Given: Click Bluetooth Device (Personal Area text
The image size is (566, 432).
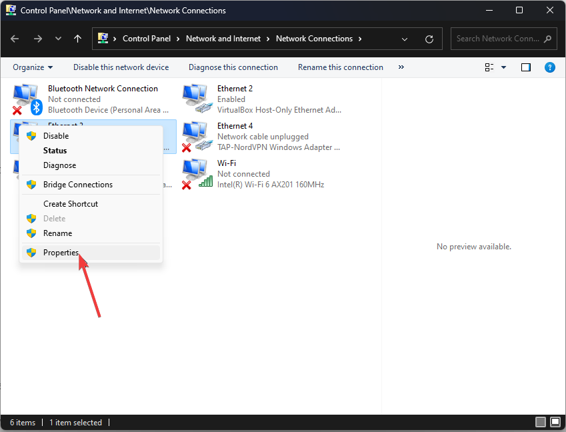Looking at the screenshot, I should point(108,110).
